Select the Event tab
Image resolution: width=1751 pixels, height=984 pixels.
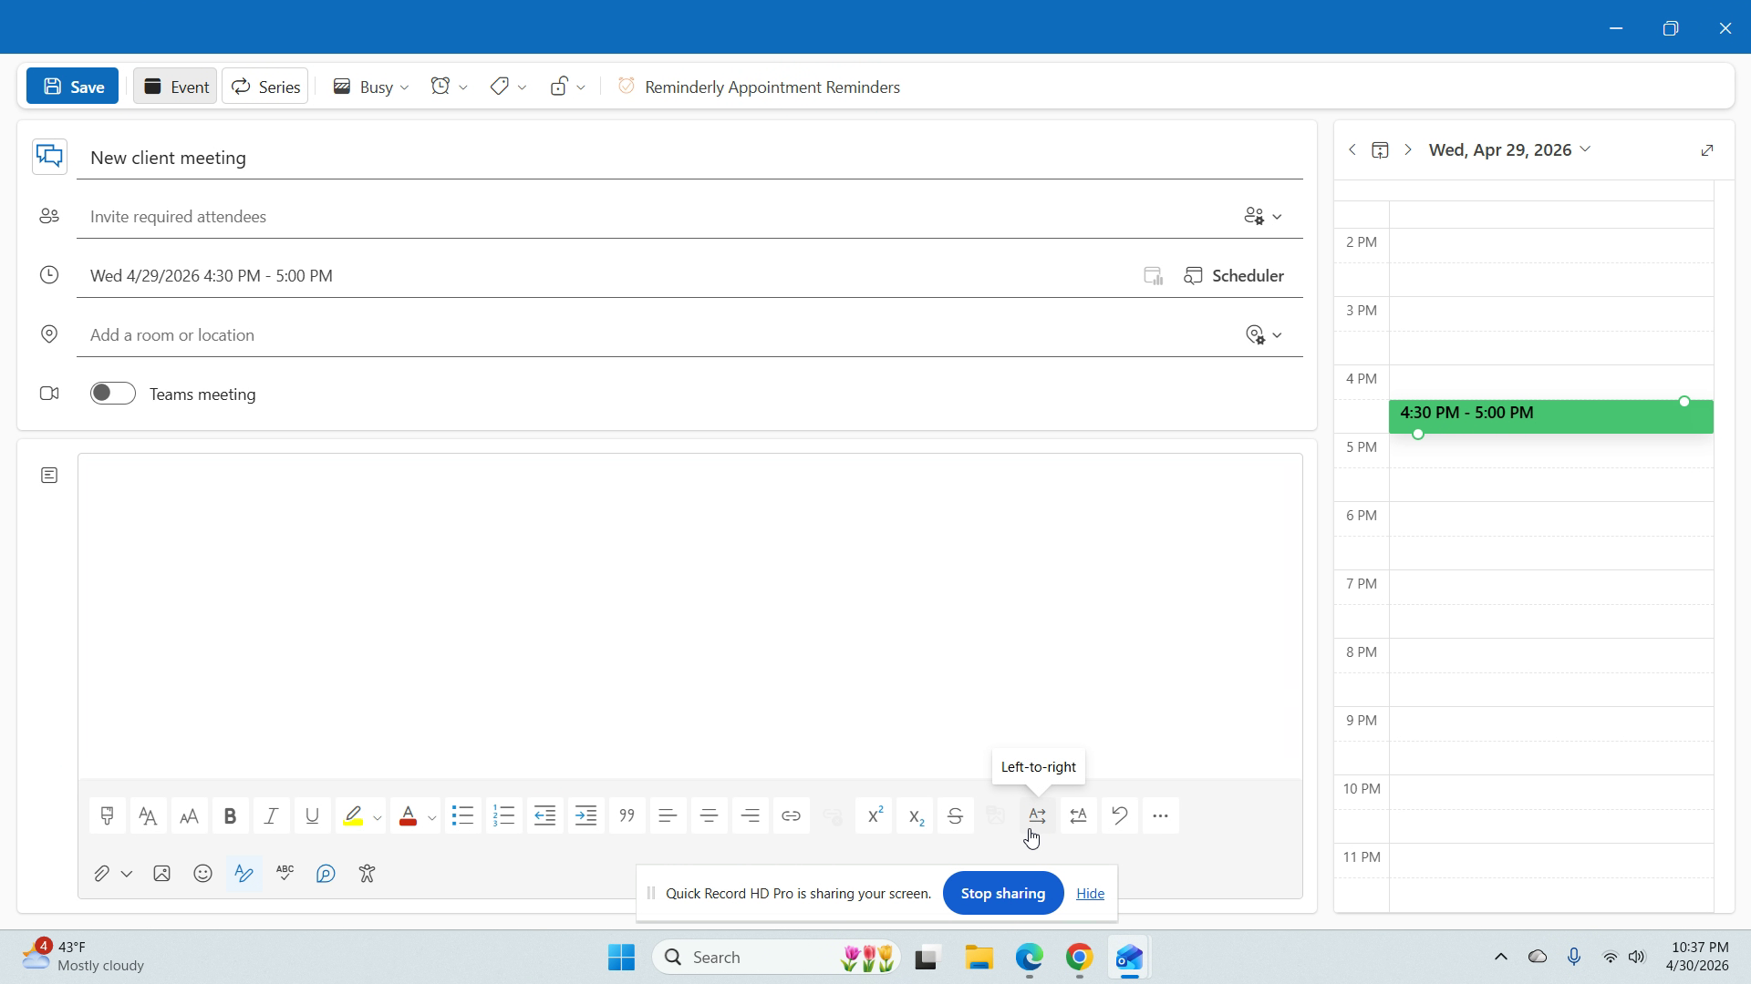click(175, 87)
